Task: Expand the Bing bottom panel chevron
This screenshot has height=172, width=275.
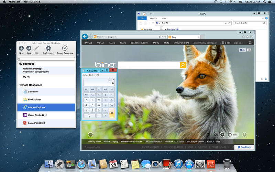Action: coord(90,135)
